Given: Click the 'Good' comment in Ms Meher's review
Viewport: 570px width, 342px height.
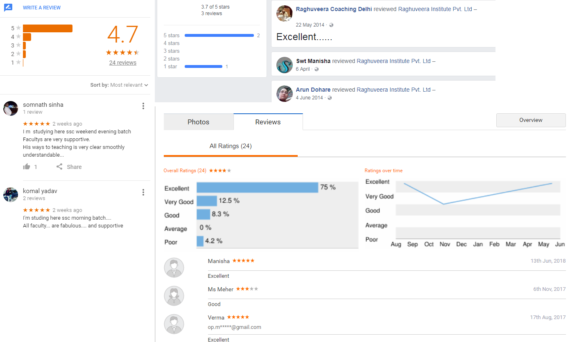Looking at the screenshot, I should (214, 304).
